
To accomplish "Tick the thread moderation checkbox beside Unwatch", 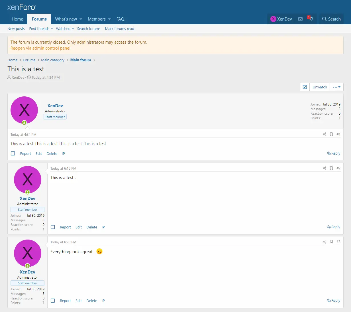I will pyautogui.click(x=305, y=87).
